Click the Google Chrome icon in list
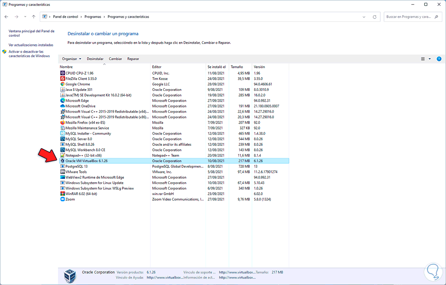This screenshot has width=446, height=285. click(62, 84)
